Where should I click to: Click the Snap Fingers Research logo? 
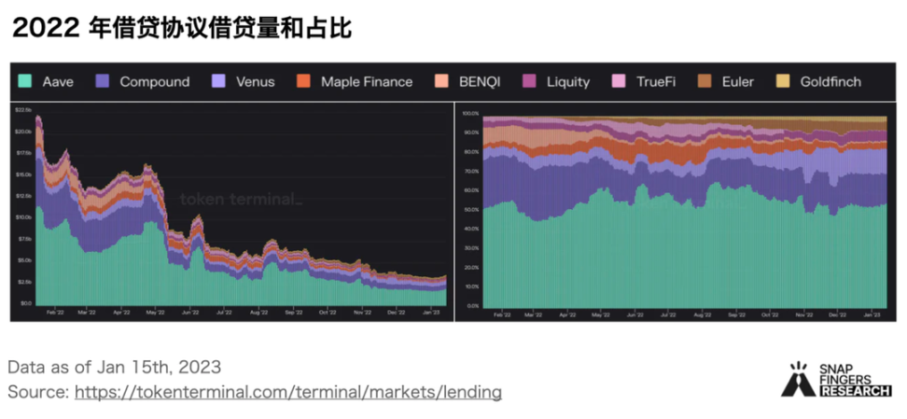(832, 380)
